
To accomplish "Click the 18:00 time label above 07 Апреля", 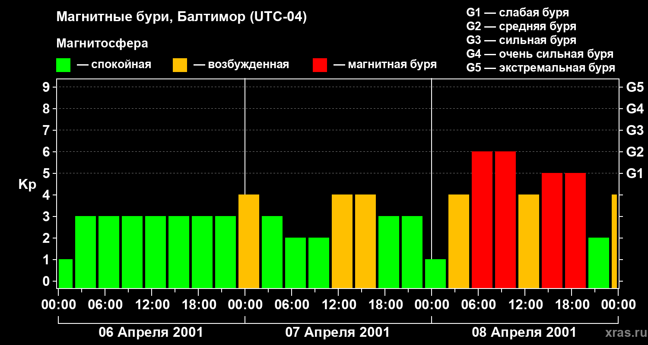I will (x=385, y=304).
